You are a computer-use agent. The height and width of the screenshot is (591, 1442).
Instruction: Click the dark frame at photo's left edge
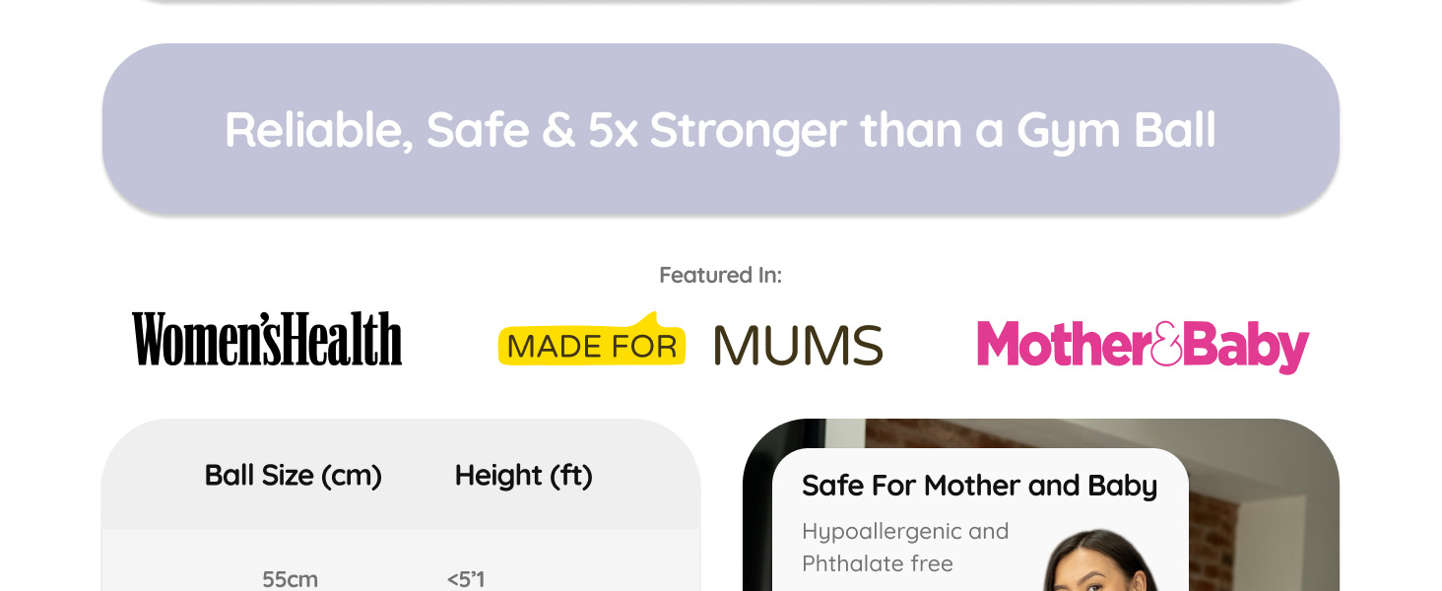pyautogui.click(x=758, y=512)
